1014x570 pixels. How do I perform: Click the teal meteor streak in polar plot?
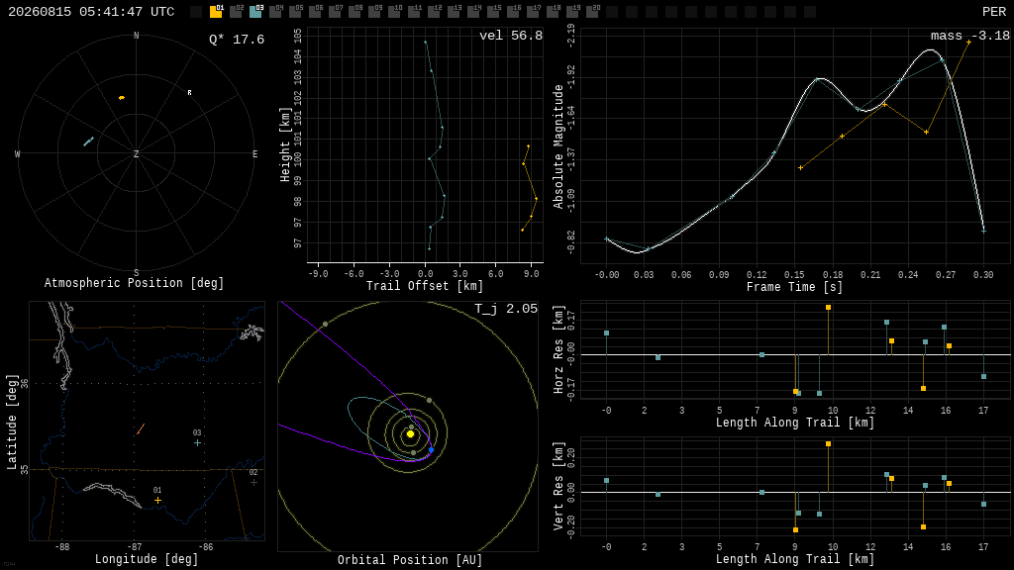88,142
